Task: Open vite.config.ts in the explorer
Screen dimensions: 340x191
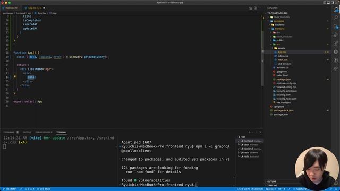Action: tap(283, 102)
